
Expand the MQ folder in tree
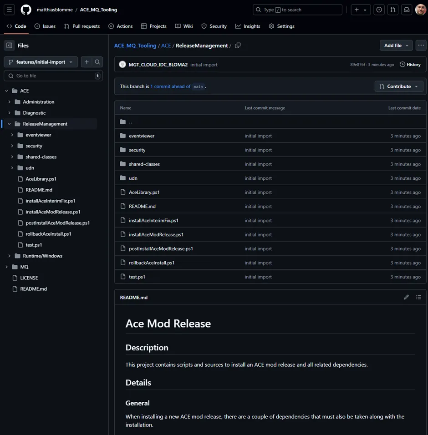point(7,267)
